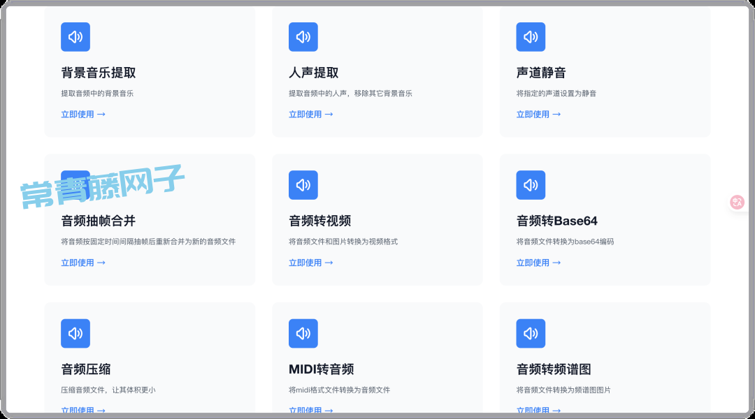The image size is (755, 419).
Task: Click the 音频压缩 card title
Action: (x=86, y=369)
